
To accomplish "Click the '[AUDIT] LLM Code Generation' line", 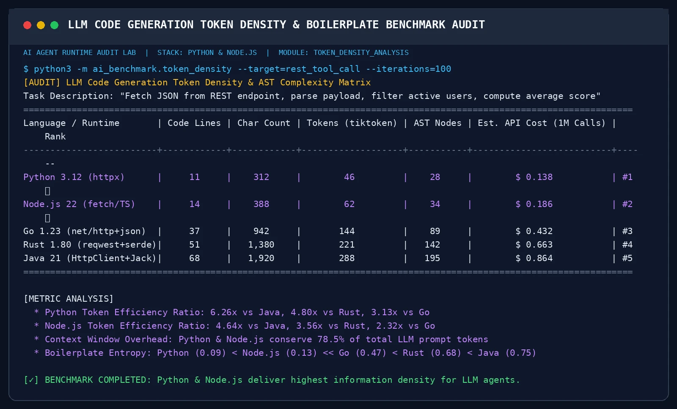I will click(x=197, y=82).
